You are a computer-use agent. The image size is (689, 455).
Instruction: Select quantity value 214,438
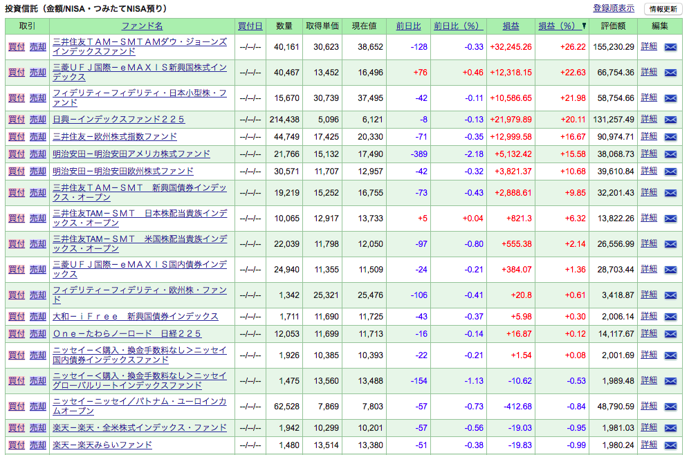[x=284, y=120]
